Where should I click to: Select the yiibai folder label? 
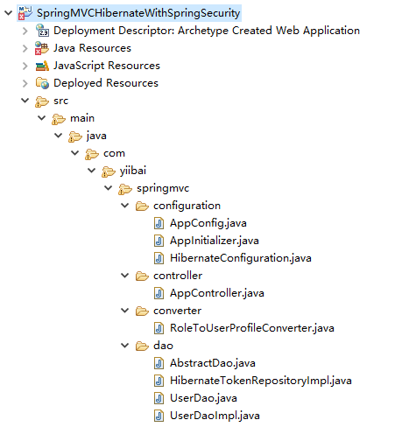click(133, 171)
